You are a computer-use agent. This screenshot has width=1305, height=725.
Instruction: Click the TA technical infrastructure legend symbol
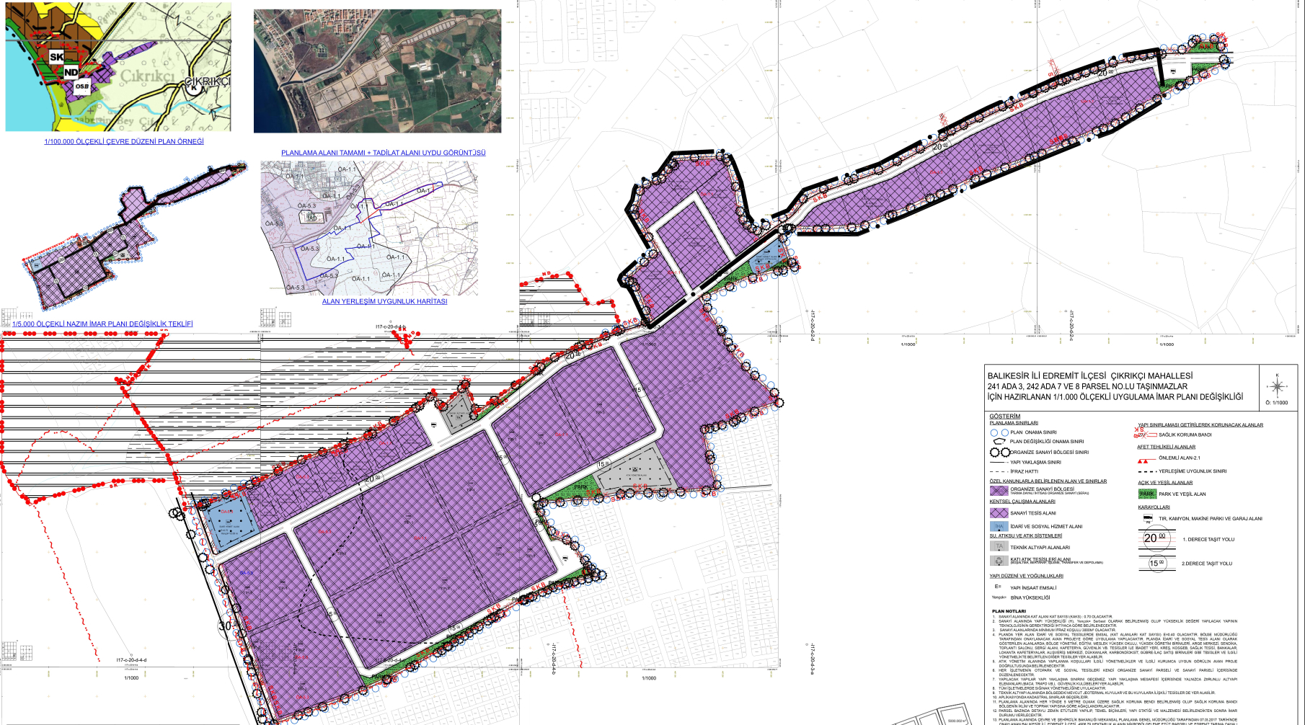click(999, 547)
